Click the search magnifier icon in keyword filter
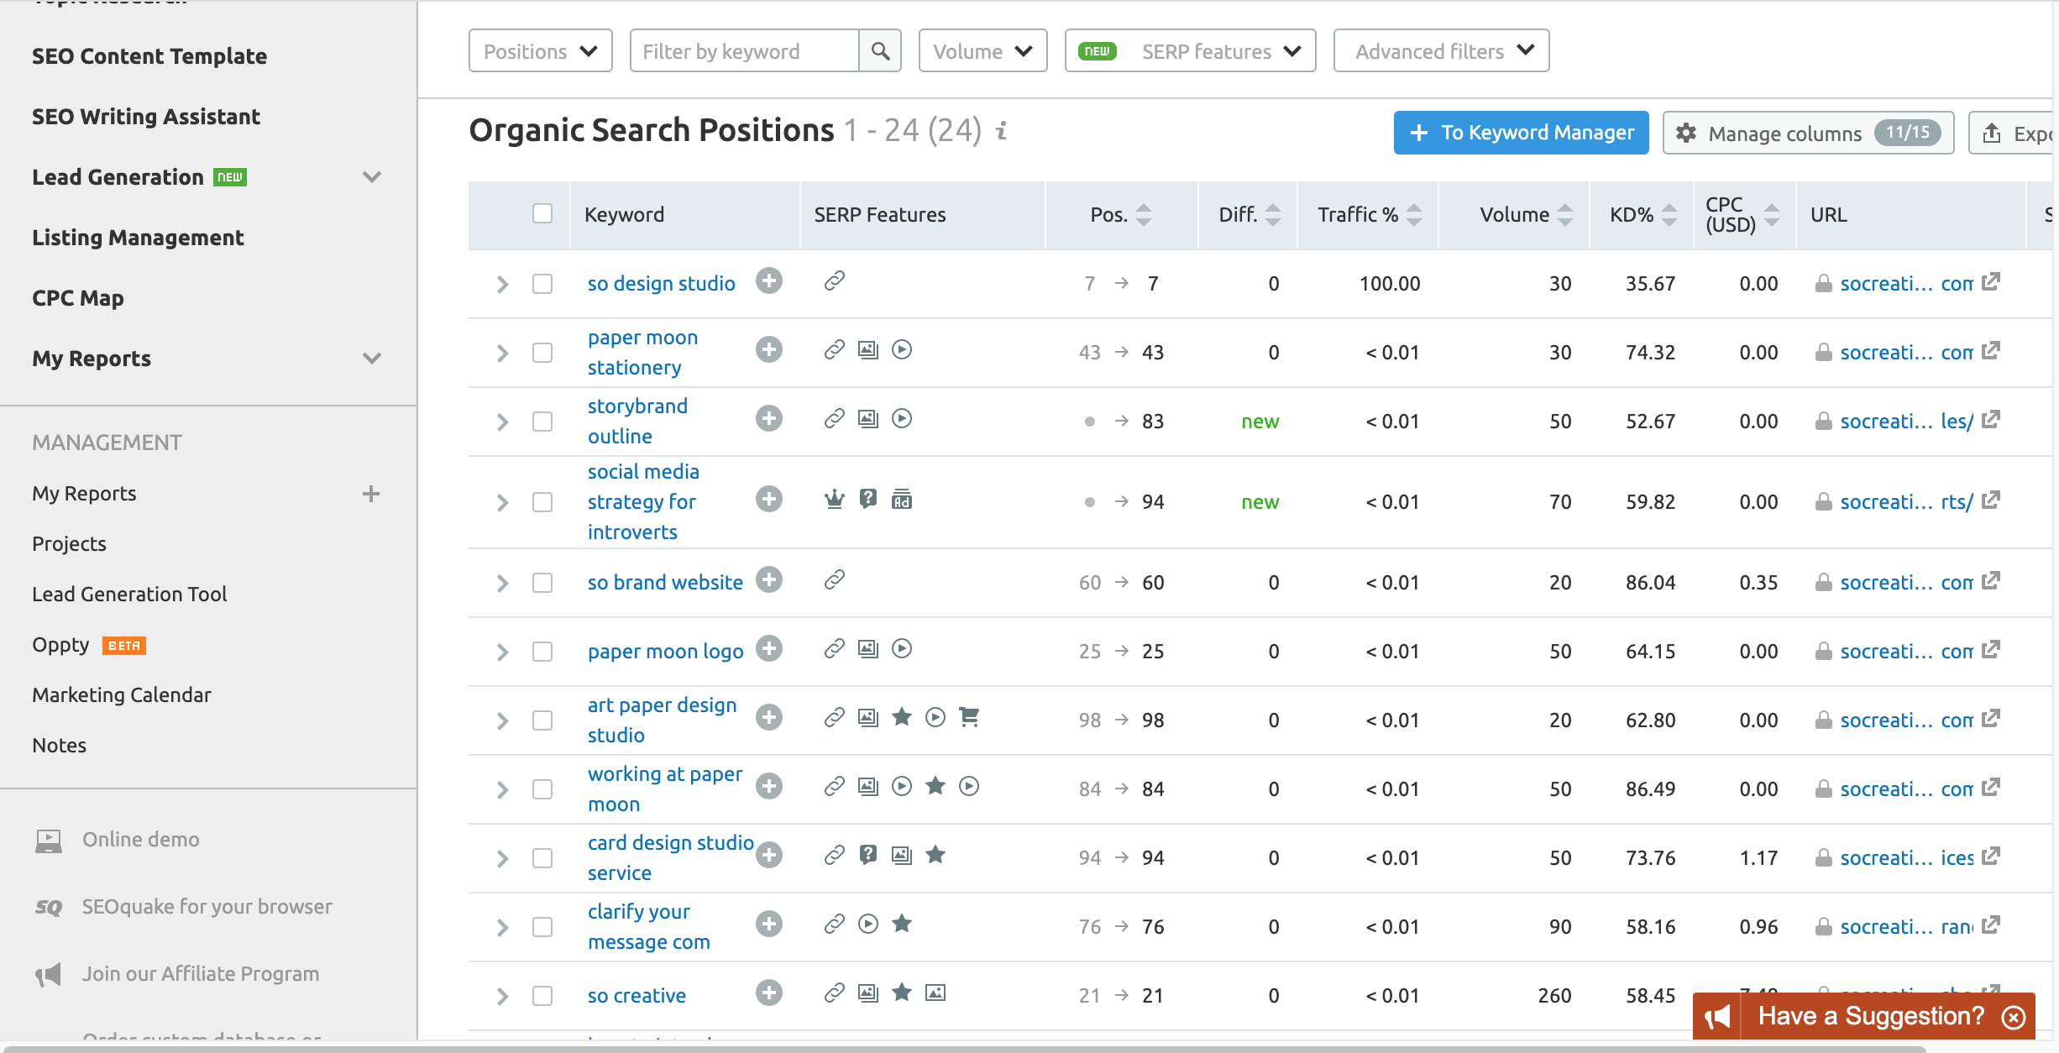Image resolution: width=2059 pixels, height=1053 pixels. click(880, 51)
